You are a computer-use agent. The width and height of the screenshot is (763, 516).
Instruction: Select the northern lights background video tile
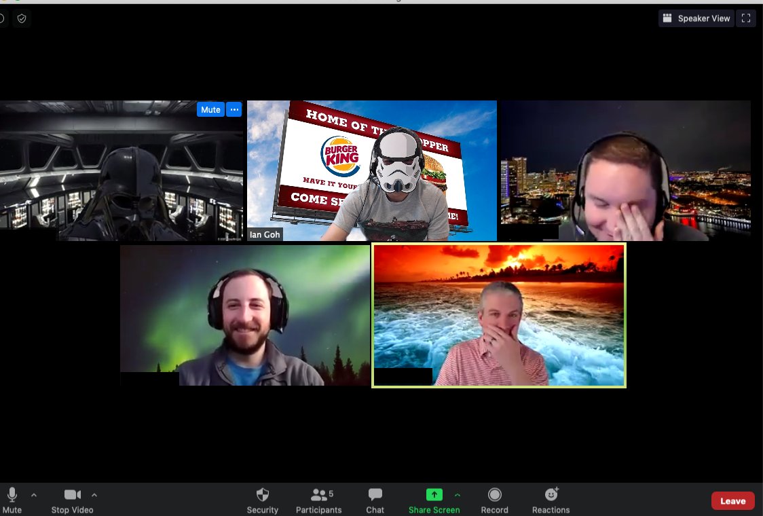click(x=245, y=315)
